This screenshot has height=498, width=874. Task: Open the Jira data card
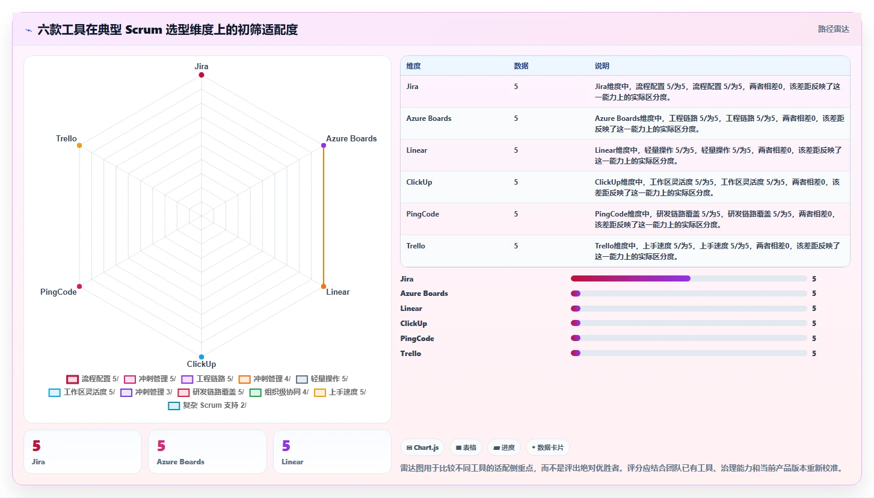(82, 452)
